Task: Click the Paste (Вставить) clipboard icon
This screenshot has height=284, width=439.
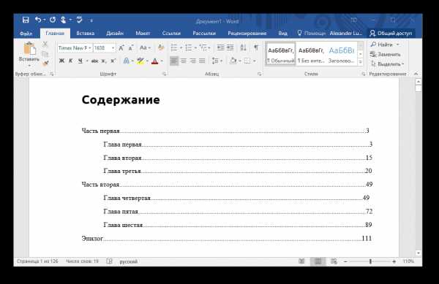Action: click(x=29, y=49)
